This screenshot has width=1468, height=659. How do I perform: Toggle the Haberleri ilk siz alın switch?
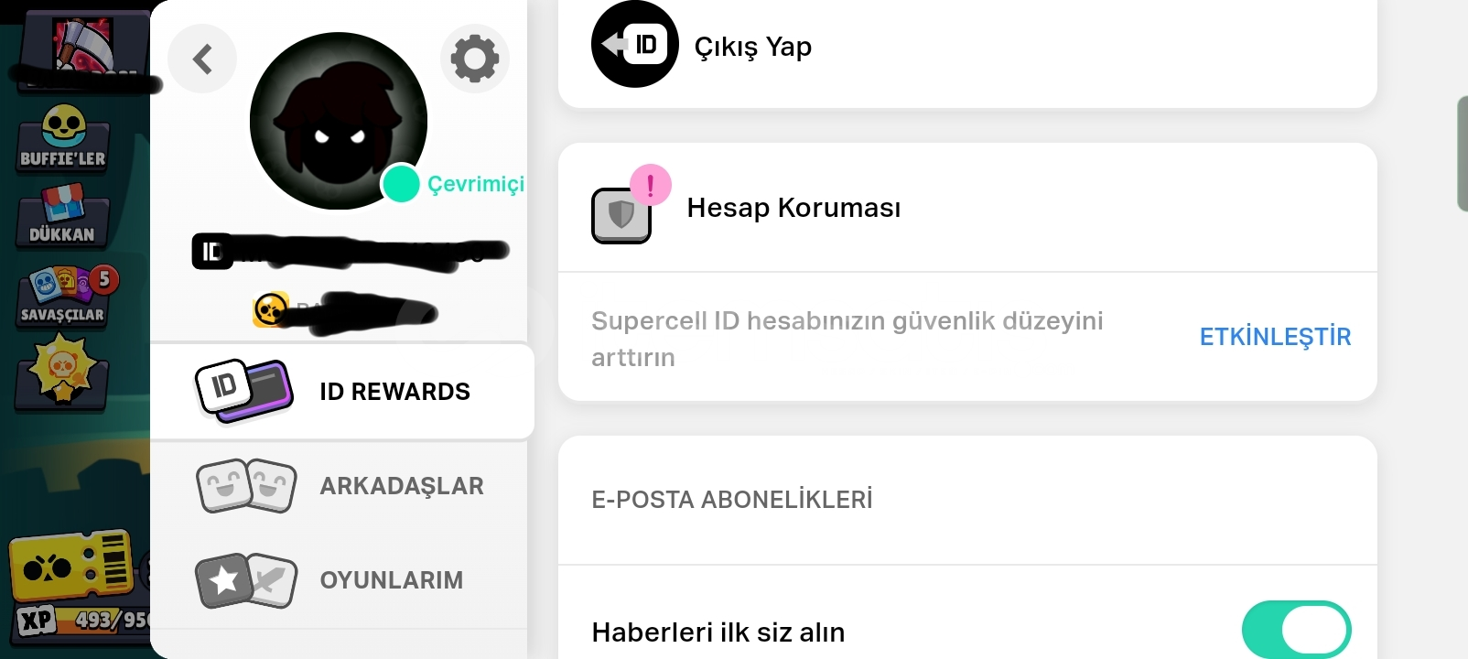1296,631
